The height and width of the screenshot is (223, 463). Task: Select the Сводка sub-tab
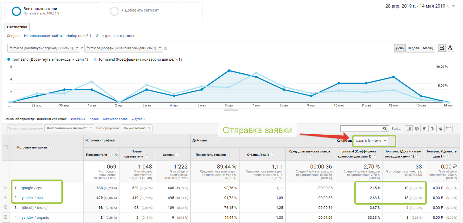(13, 36)
